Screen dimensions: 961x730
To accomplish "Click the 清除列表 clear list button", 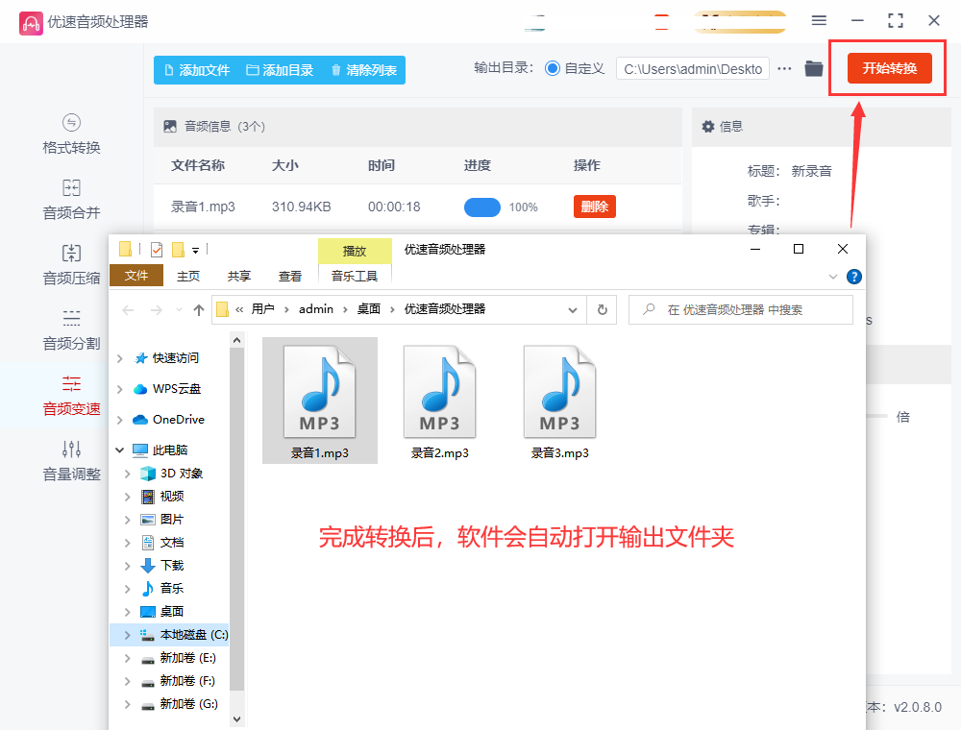I will click(x=364, y=70).
